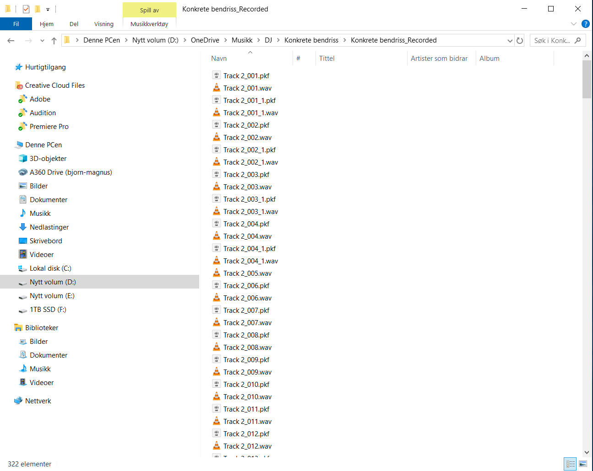The width and height of the screenshot is (593, 471).
Task: Expand the chevron before Denne PCen in address bar
Action: pyautogui.click(x=77, y=40)
